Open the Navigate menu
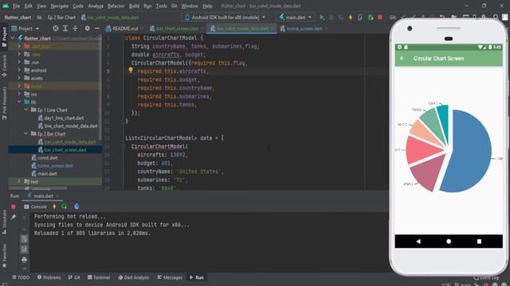The width and height of the screenshot is (510, 286). coord(60,6)
